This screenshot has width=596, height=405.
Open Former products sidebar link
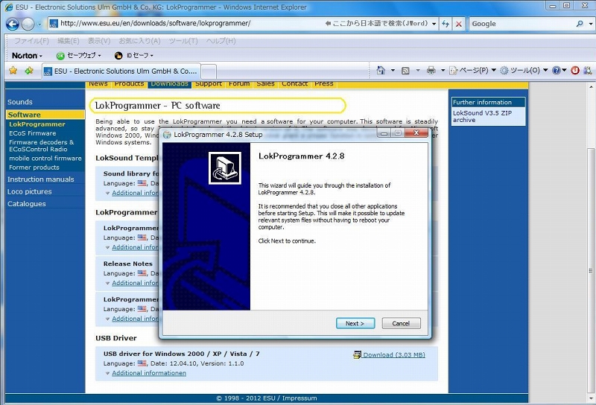point(34,168)
